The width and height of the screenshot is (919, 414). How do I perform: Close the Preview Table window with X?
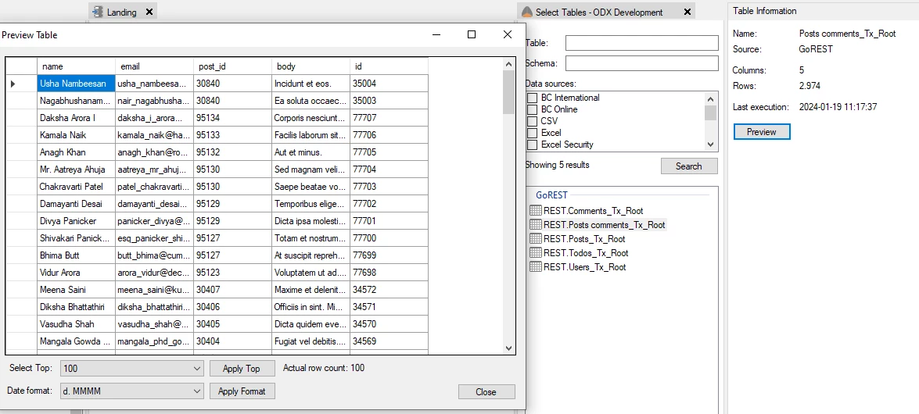pyautogui.click(x=508, y=34)
